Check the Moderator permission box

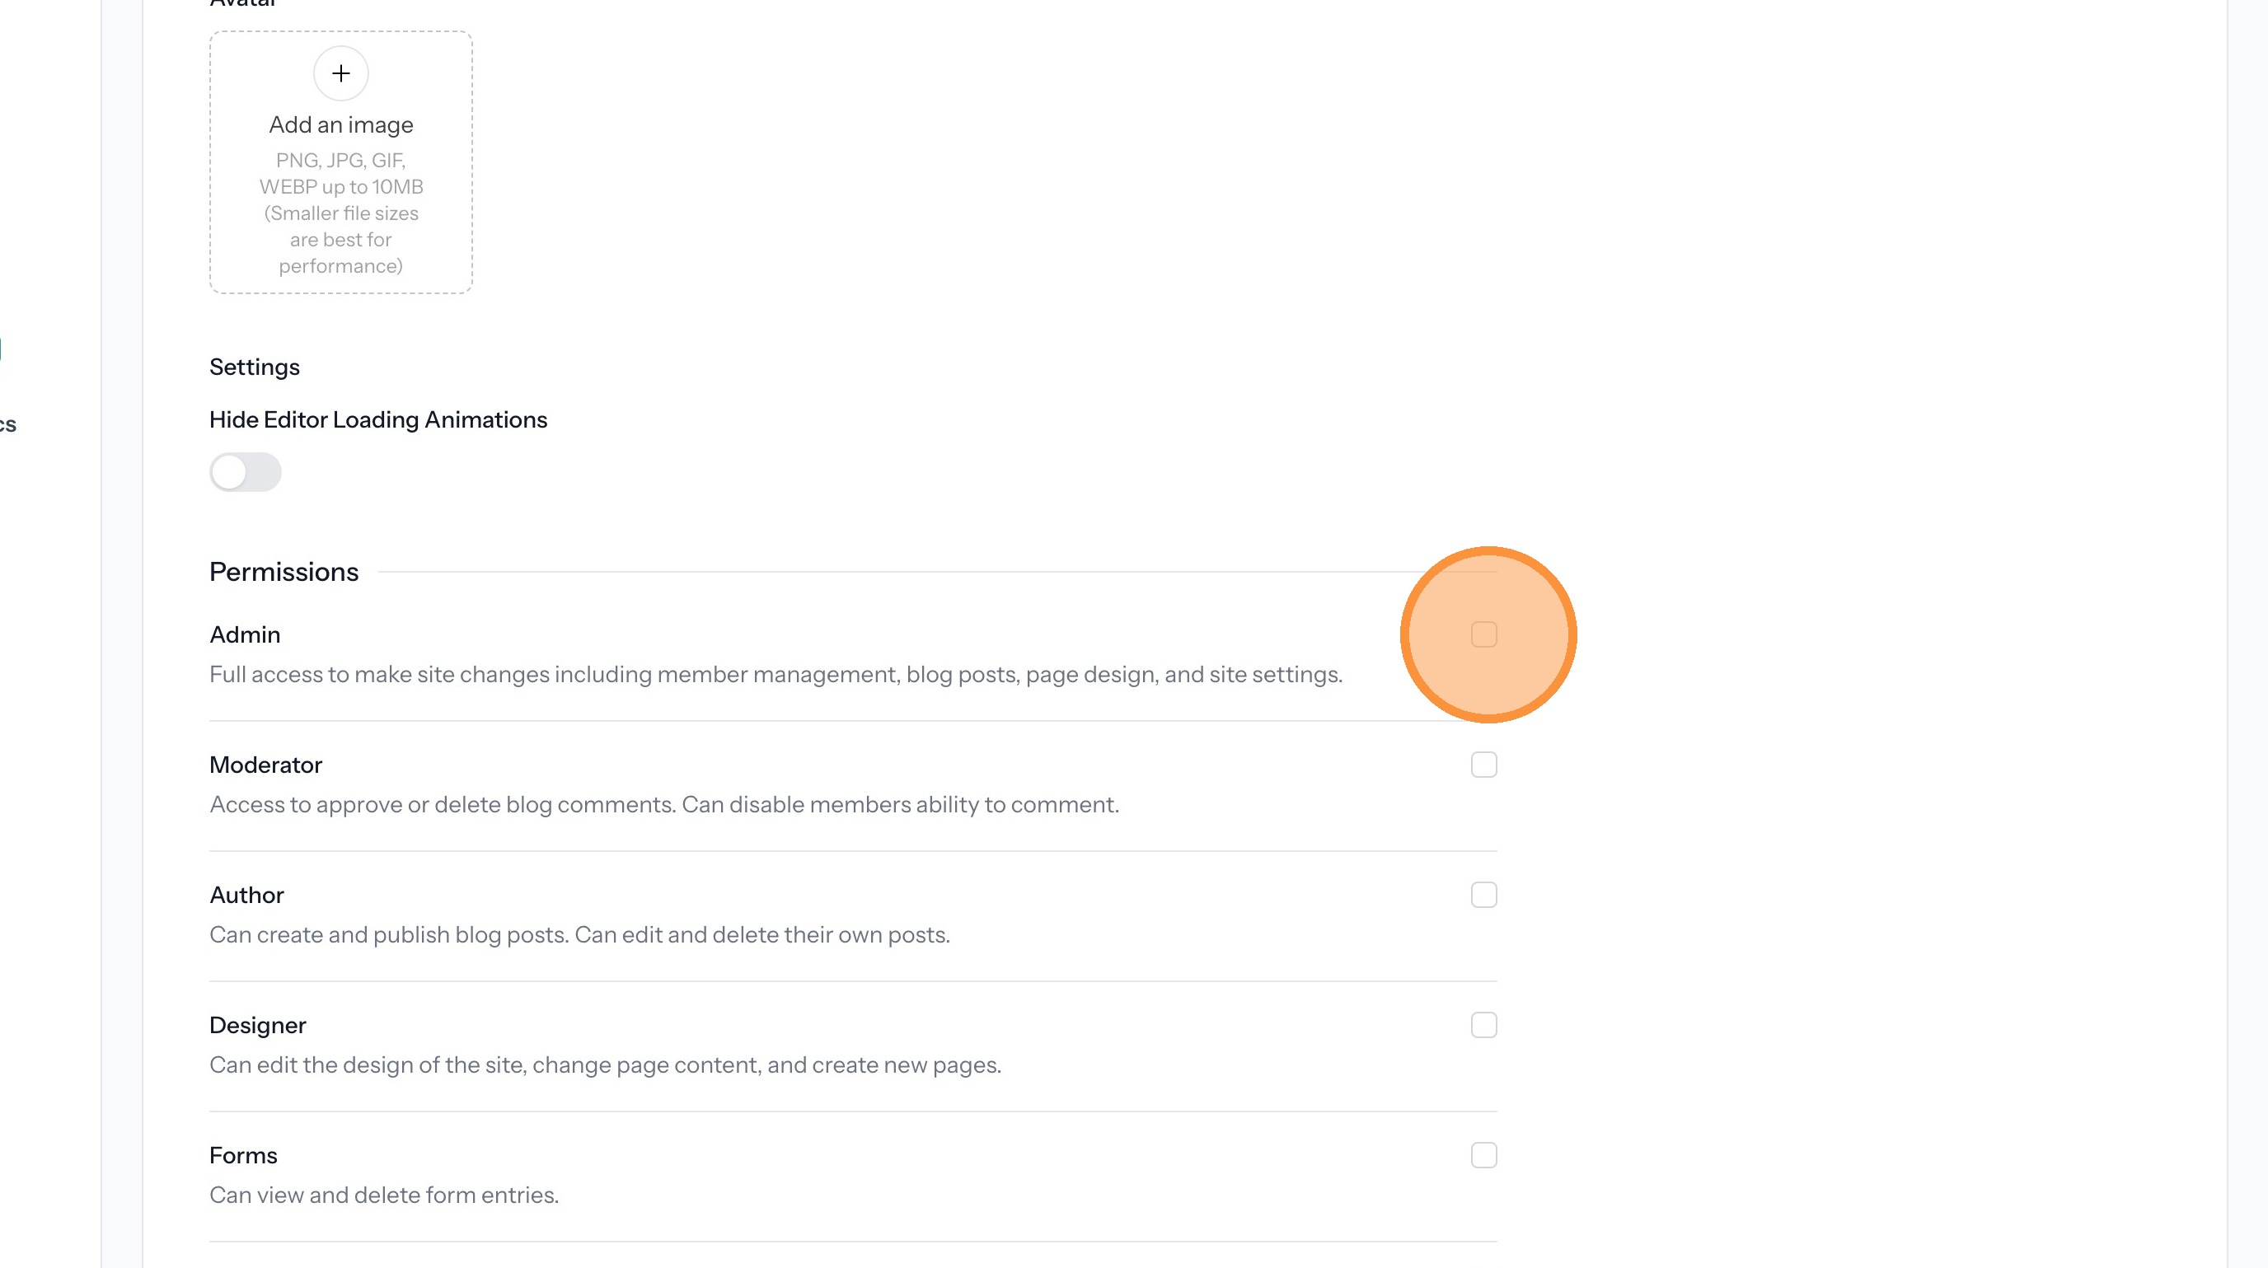coord(1483,765)
